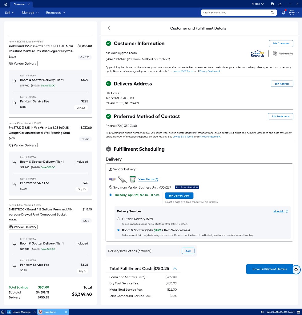Click the info circle icon next to More Info
The height and width of the screenshot is (315, 302).
(x=287, y=211)
